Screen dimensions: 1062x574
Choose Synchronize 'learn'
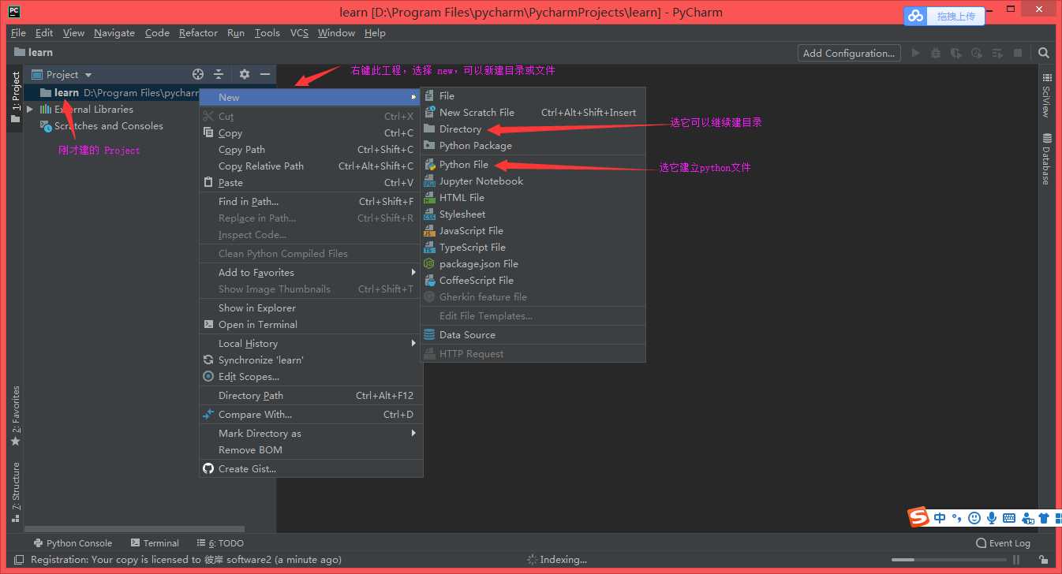(311, 360)
